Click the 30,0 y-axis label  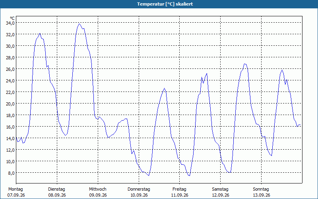click(x=10, y=46)
